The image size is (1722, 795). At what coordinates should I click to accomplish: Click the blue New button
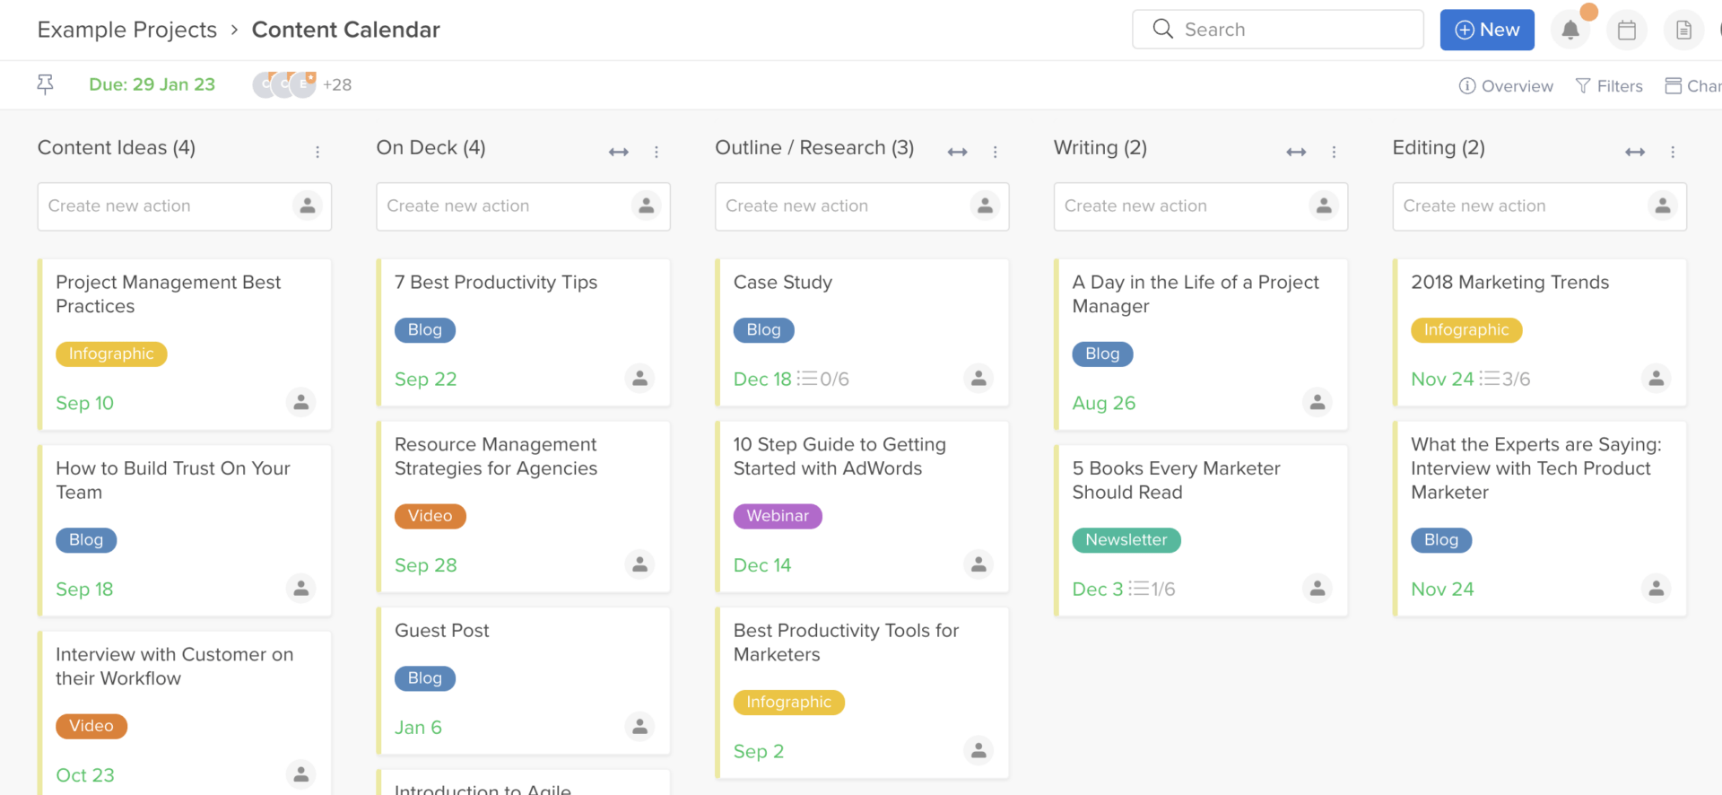(x=1486, y=31)
